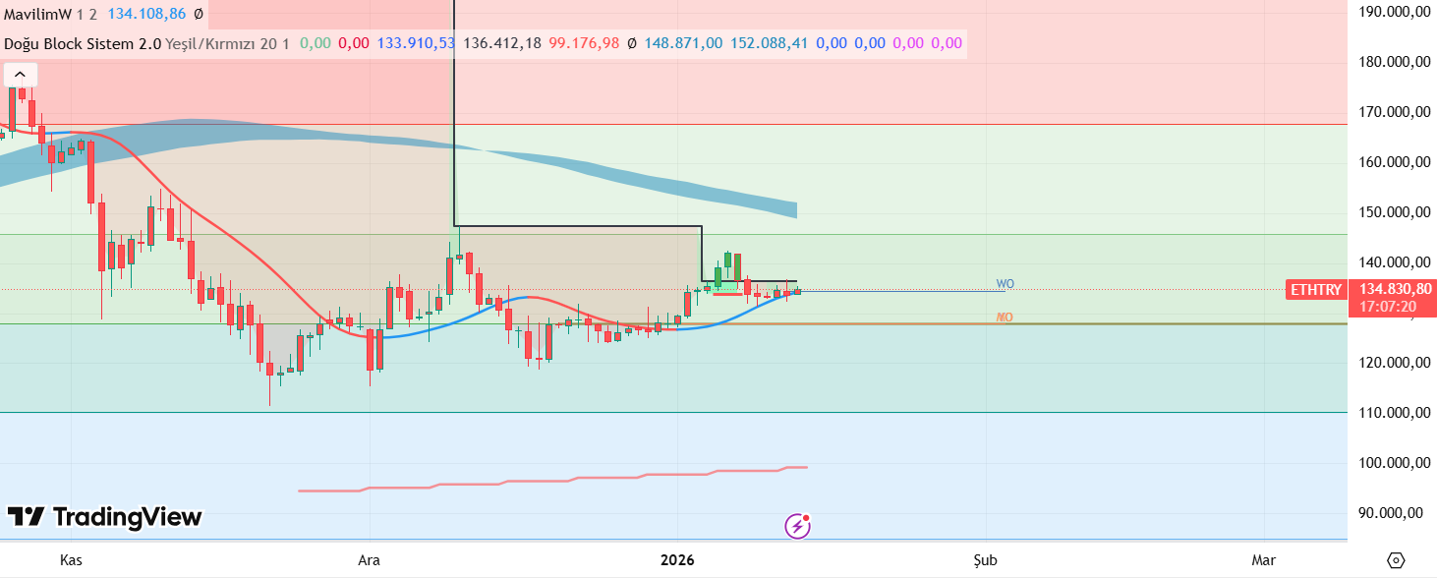
Task: Click the Şub month label on time axis
Action: coord(985,560)
